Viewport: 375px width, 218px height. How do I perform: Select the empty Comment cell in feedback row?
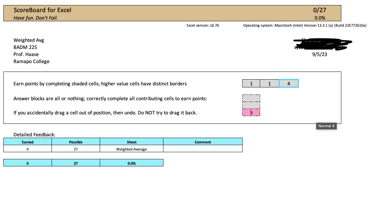point(203,149)
